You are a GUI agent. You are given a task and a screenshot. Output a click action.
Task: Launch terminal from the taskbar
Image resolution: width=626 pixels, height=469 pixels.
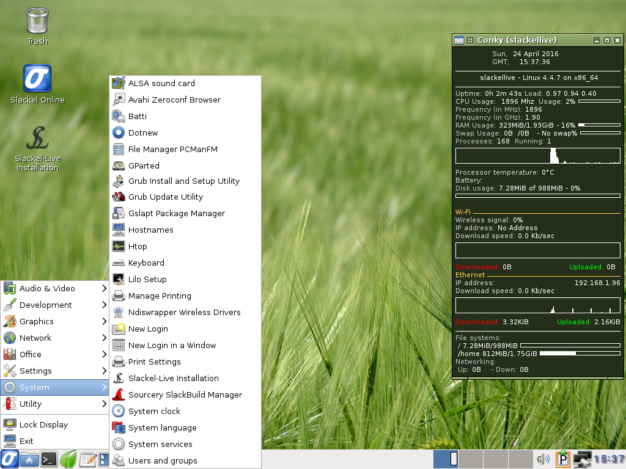[49, 460]
